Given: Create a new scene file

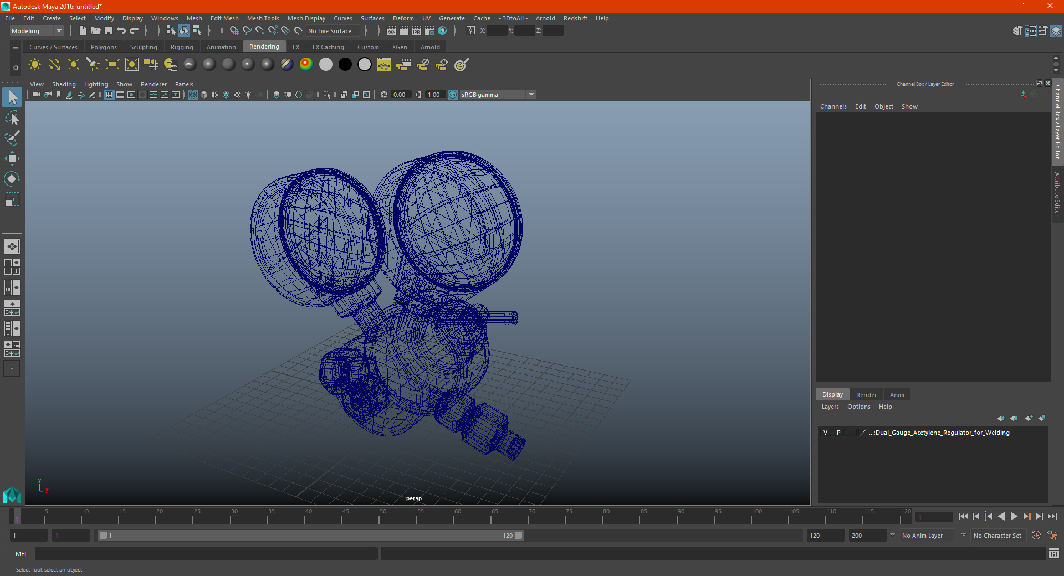Looking at the screenshot, I should click(83, 30).
